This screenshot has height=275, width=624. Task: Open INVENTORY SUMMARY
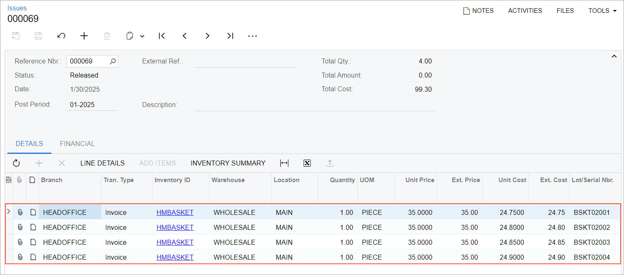pos(228,163)
